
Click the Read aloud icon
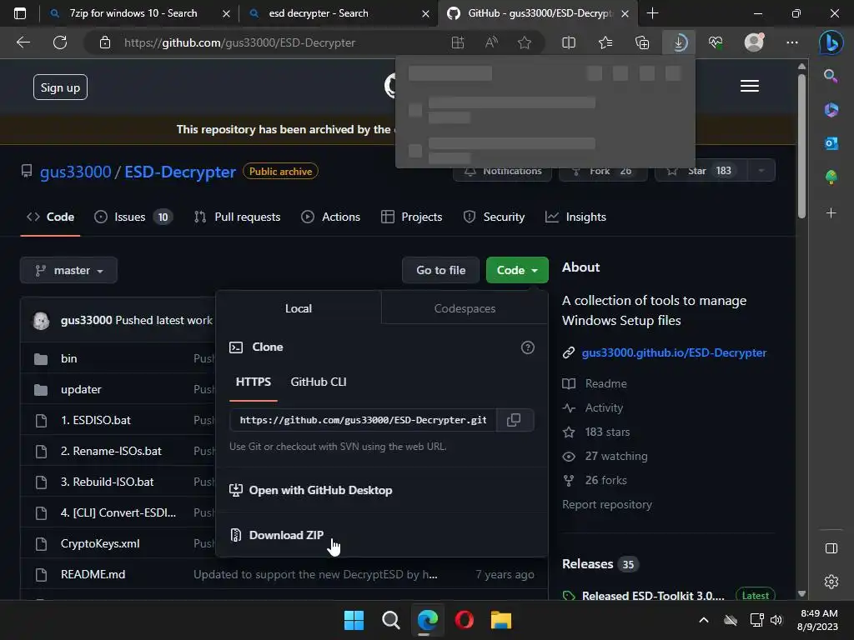[x=491, y=42]
